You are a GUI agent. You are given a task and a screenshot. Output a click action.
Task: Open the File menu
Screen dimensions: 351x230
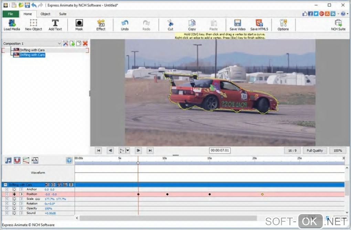point(10,14)
